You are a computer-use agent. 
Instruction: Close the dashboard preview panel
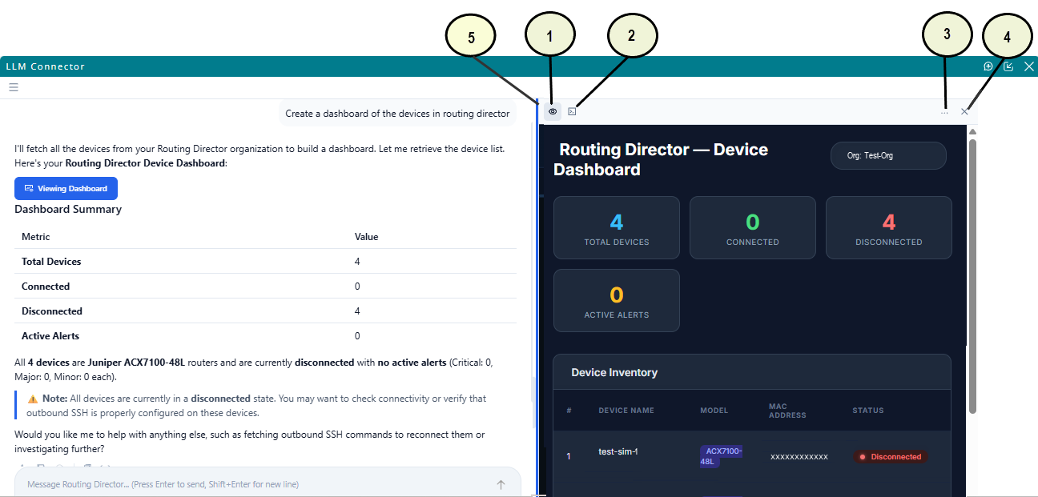[x=964, y=111]
